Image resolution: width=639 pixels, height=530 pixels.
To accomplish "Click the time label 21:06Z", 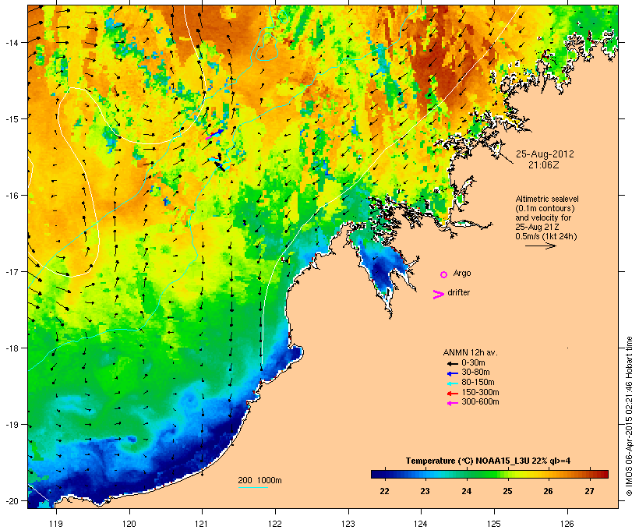I will [x=544, y=165].
